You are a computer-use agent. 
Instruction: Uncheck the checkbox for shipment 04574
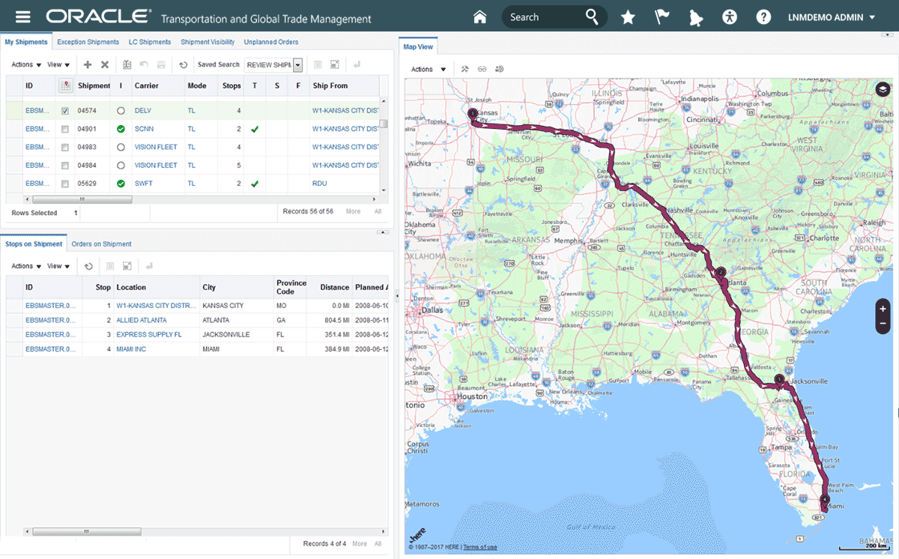[x=65, y=111]
